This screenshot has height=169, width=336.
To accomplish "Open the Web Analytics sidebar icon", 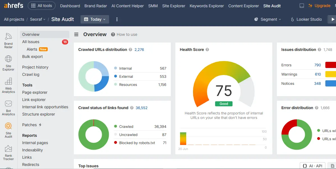I will point(8,85).
